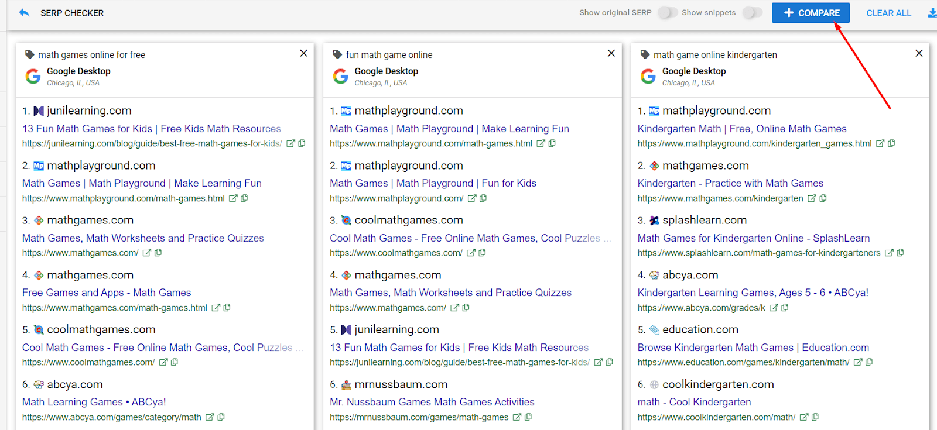Open 'Math Learning Games • ABCya!' link
The image size is (937, 430).
click(x=94, y=402)
